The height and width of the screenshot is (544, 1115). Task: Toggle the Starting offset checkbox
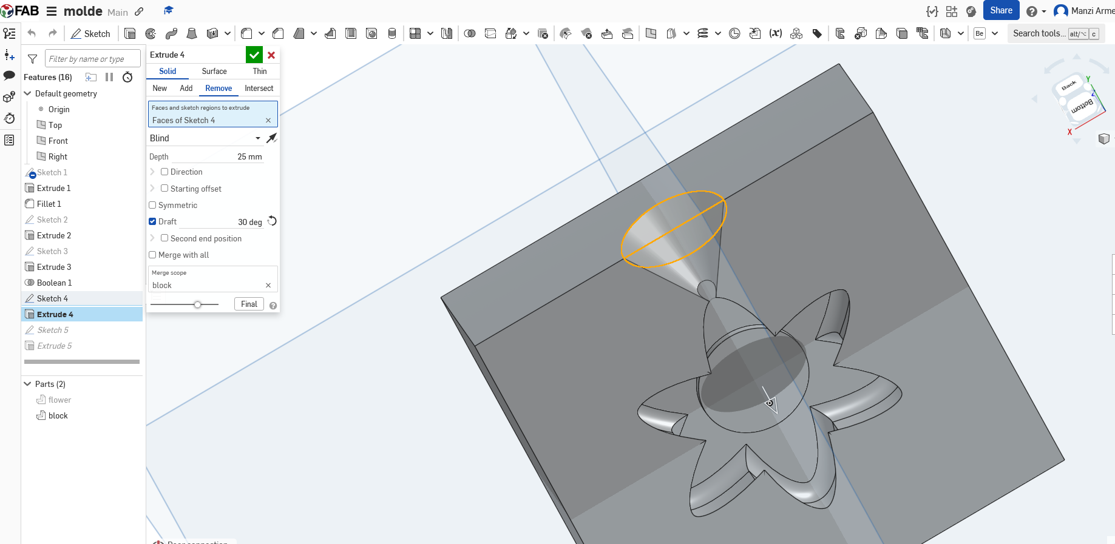tap(164, 188)
